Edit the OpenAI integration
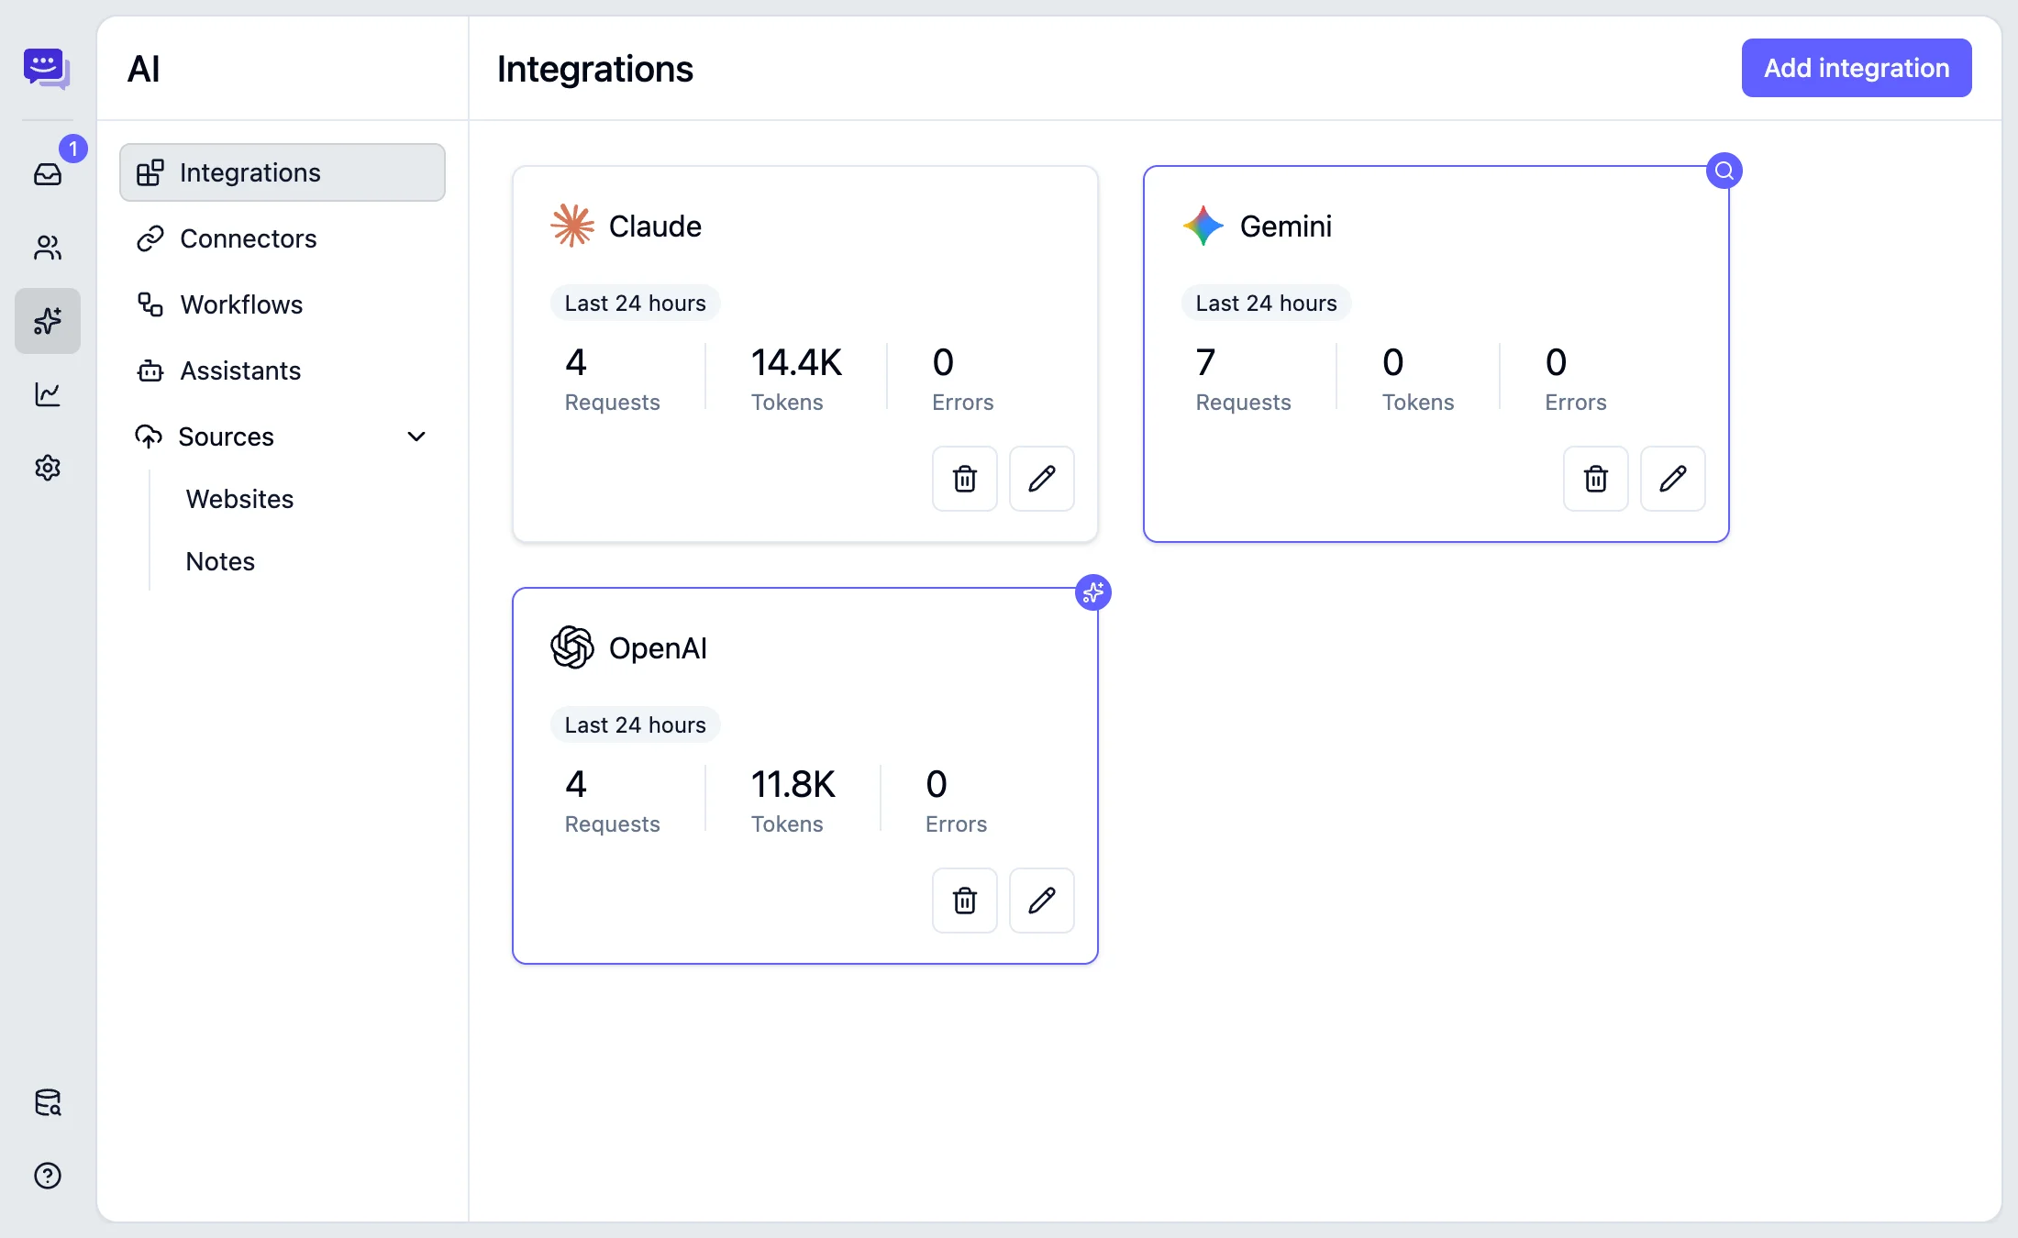Screen dimensions: 2018x1238 (1042, 901)
